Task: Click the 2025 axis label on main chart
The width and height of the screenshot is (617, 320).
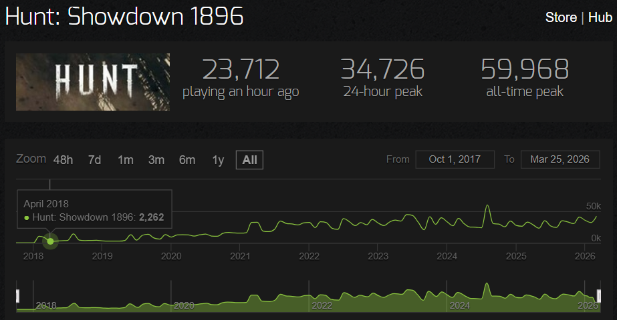Action: tap(516, 257)
